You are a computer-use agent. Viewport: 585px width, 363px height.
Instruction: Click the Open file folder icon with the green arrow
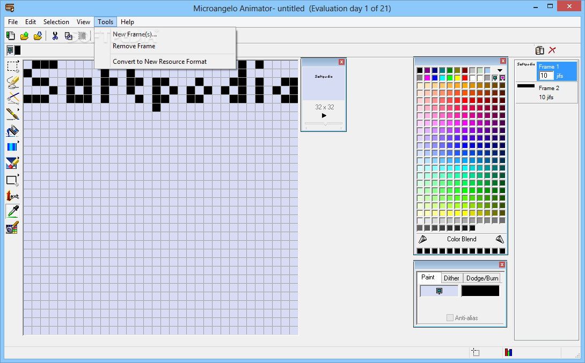click(x=24, y=36)
